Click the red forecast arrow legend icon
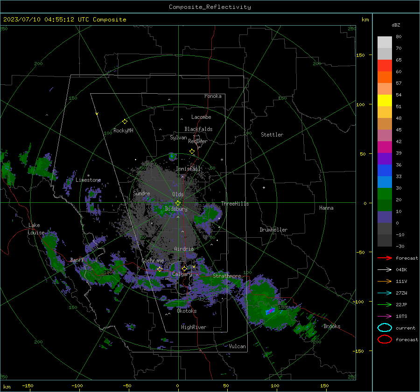Viewport: 420px width, 392px height. [x=385, y=258]
